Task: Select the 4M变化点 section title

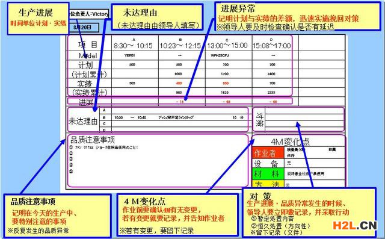Action: [290, 141]
